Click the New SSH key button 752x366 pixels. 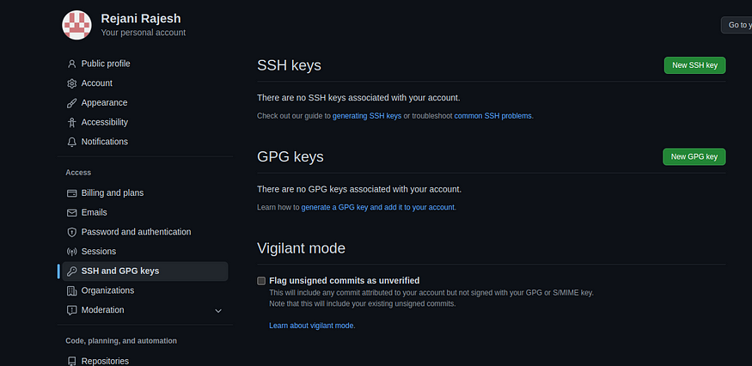[694, 65]
